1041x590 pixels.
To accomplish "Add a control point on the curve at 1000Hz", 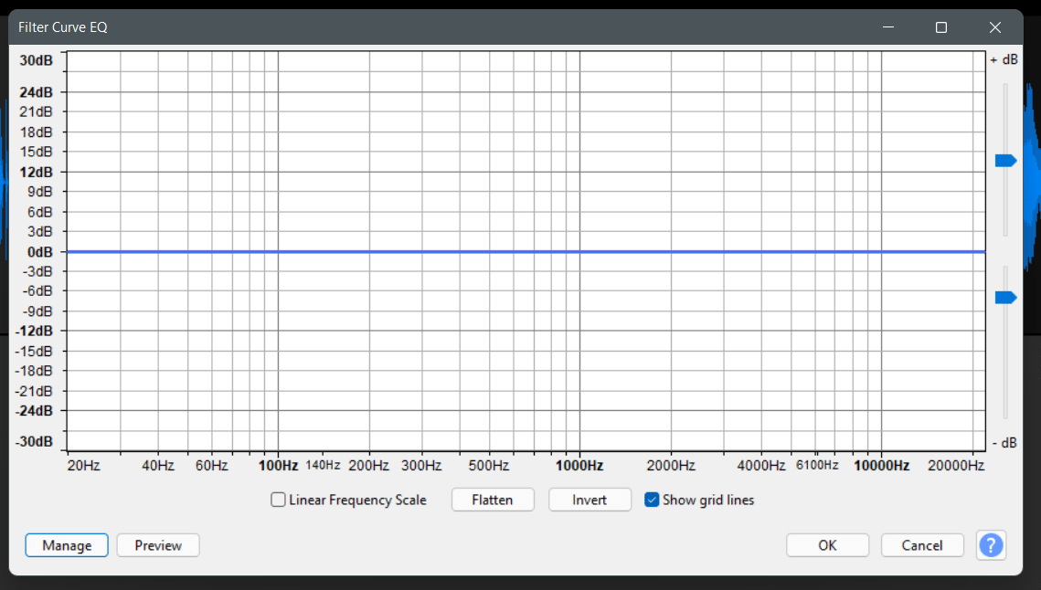I will tap(578, 251).
